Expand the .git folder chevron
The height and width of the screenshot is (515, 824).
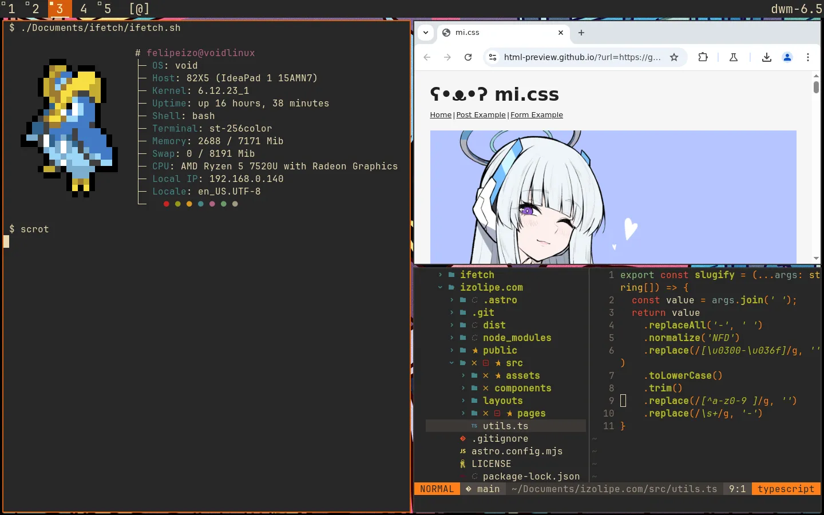[x=451, y=313]
